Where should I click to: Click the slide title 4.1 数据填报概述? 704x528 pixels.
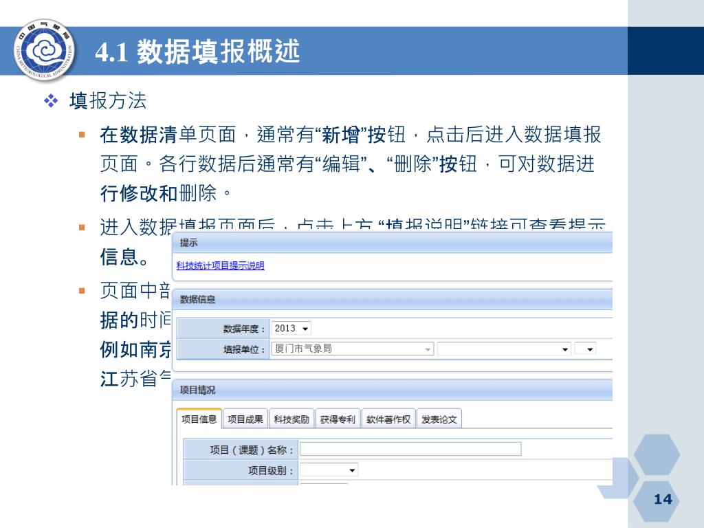click(x=197, y=52)
